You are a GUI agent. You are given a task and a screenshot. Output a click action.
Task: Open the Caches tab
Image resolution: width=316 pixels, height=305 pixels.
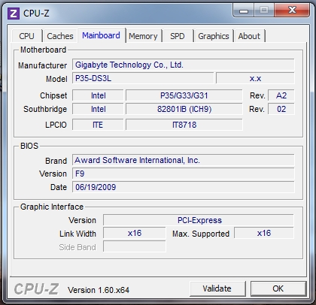tap(60, 36)
